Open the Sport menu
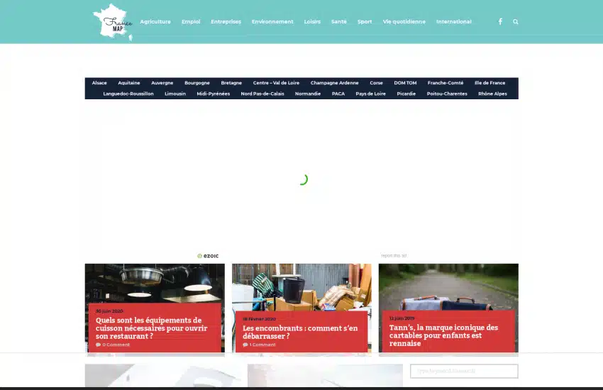This screenshot has height=390, width=603. click(365, 21)
